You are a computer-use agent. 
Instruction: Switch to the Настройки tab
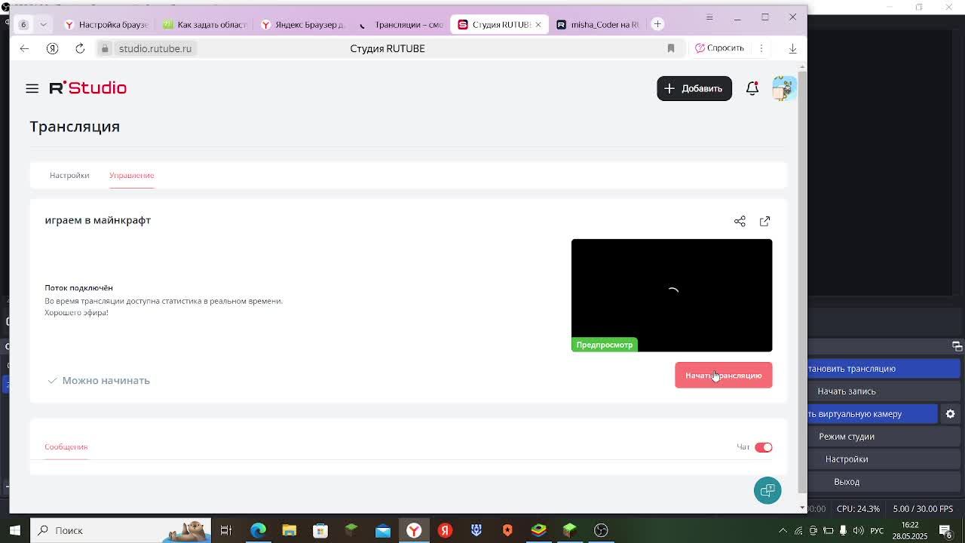pos(69,175)
